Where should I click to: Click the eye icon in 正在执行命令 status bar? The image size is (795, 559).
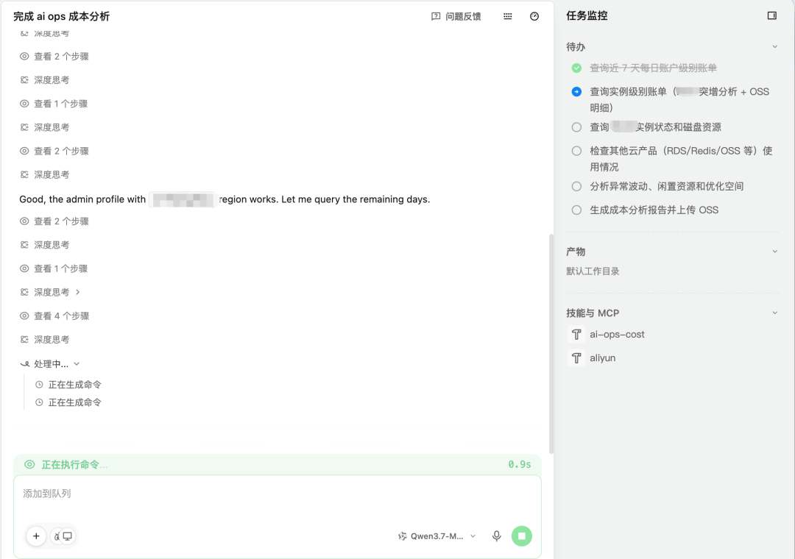click(30, 464)
